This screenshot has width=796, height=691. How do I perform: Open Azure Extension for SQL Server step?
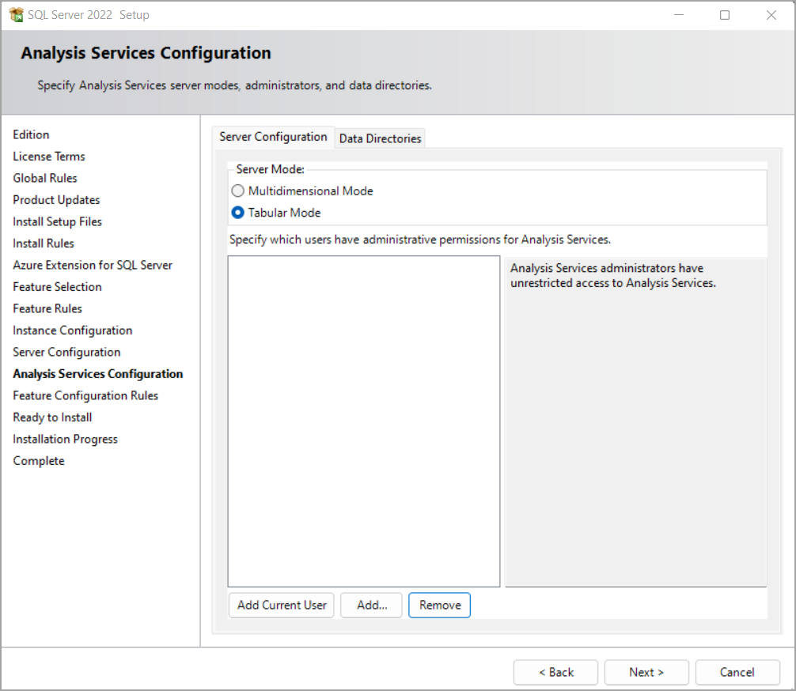(93, 265)
